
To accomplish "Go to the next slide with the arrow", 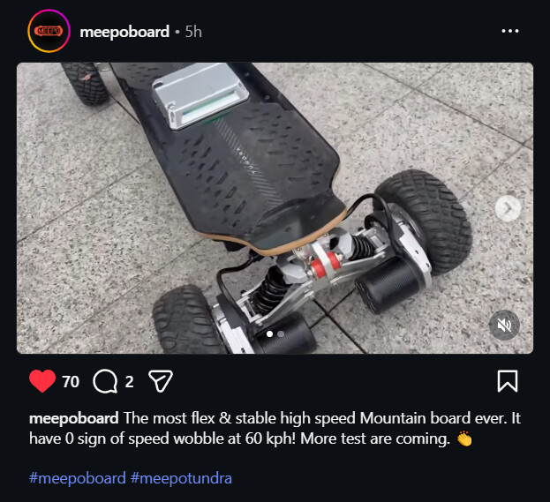I will point(508,208).
